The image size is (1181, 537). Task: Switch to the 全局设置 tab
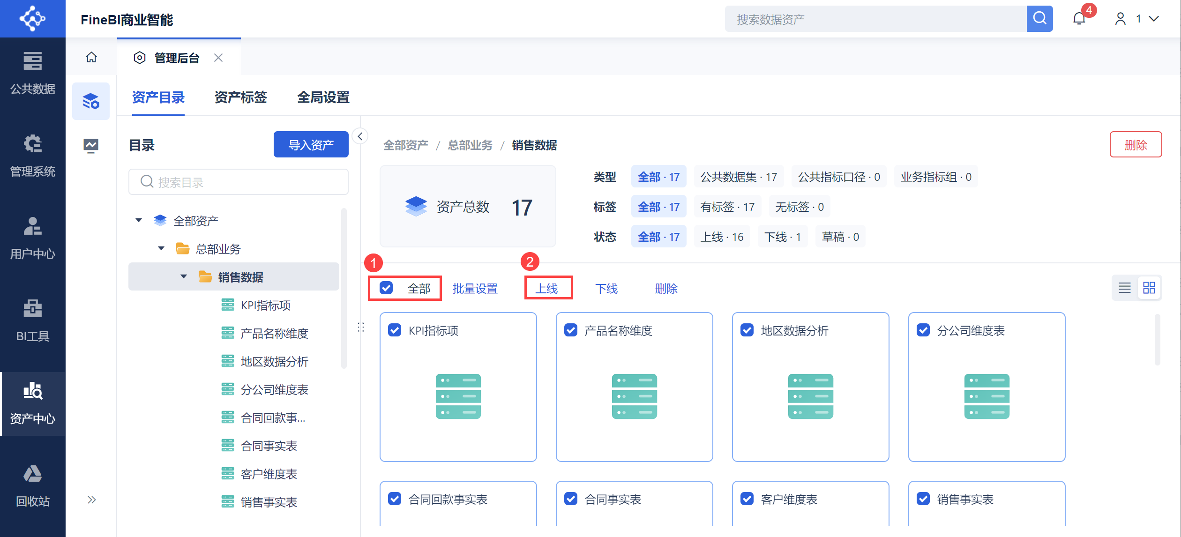[x=323, y=97]
